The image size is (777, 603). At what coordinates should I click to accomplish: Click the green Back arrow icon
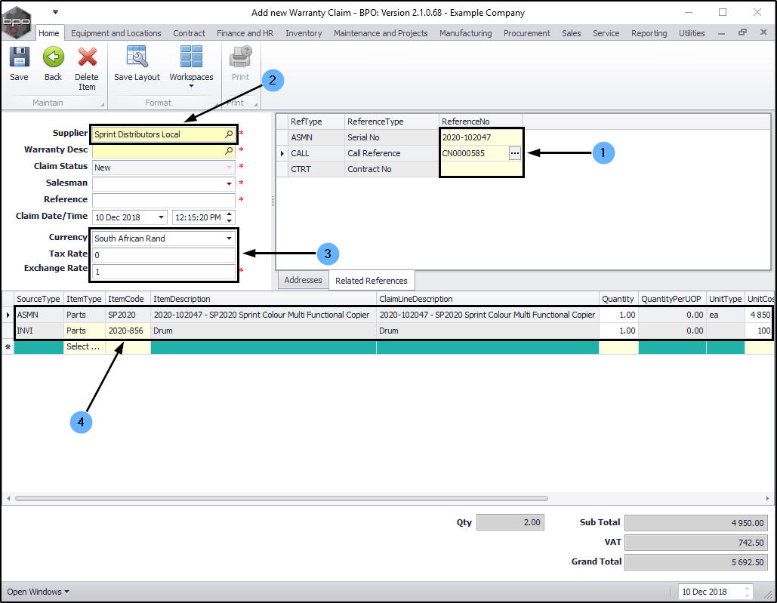[x=53, y=57]
